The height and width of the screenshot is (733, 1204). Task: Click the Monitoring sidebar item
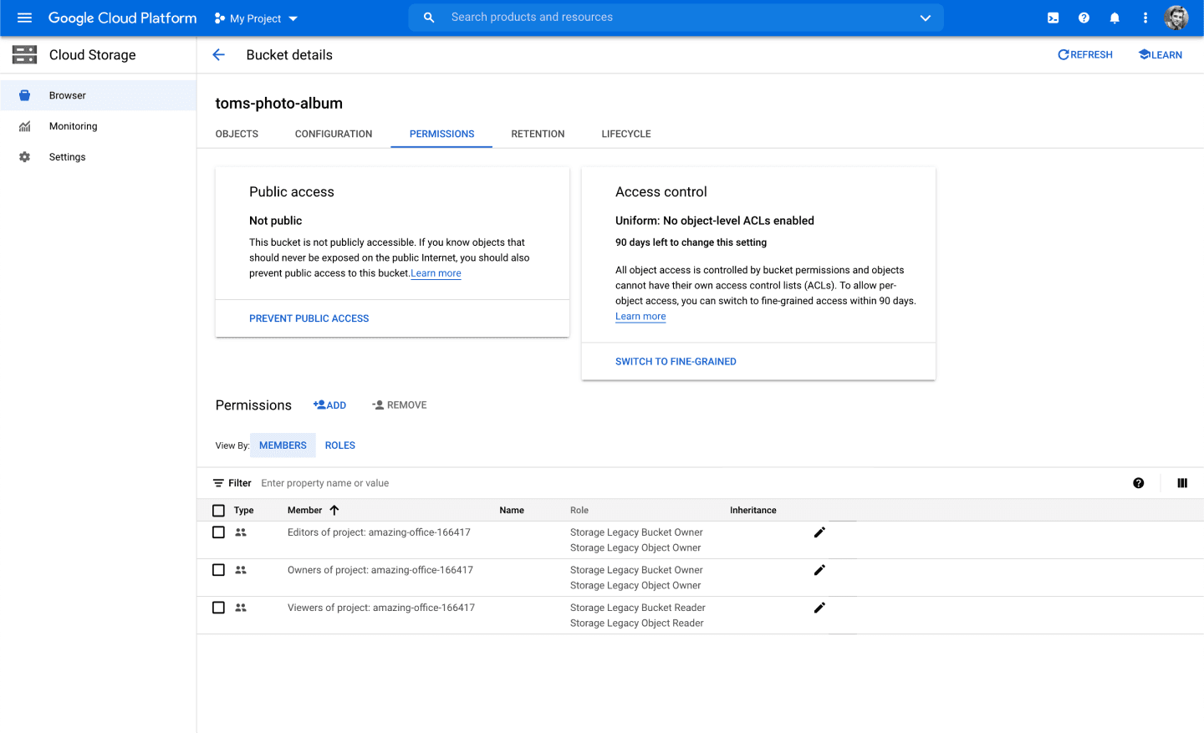(73, 126)
